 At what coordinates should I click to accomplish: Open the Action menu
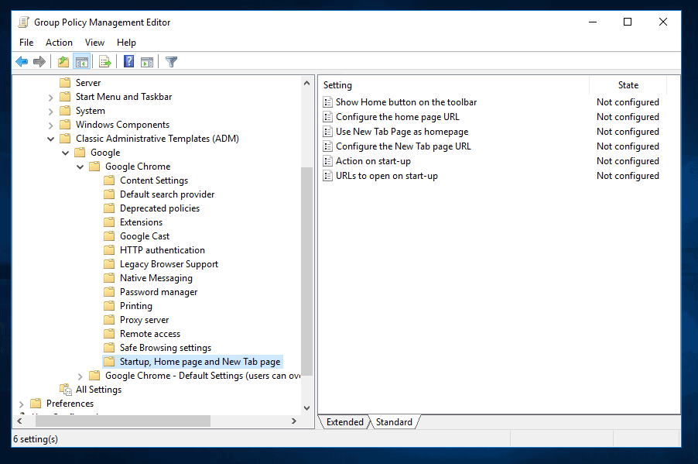tap(59, 43)
